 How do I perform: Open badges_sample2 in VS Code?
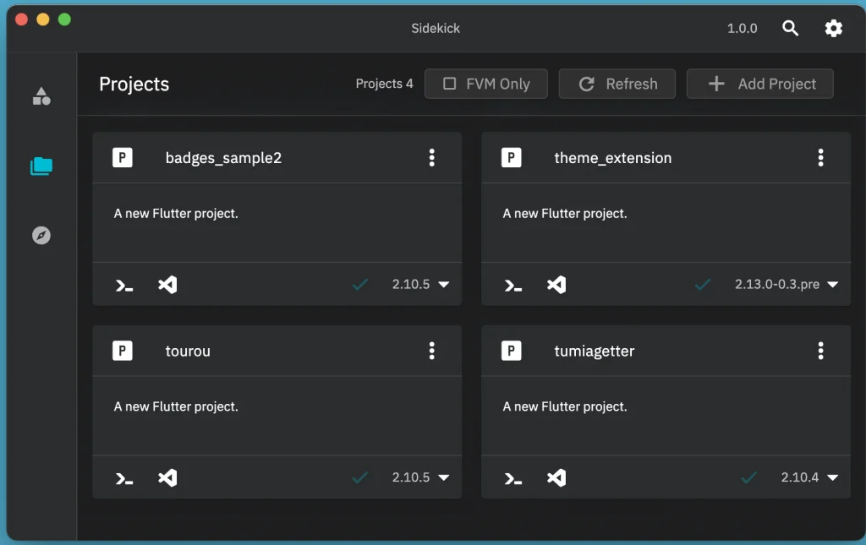pyautogui.click(x=167, y=286)
